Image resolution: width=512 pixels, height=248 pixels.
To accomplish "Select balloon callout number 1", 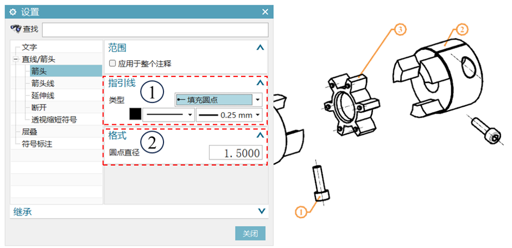I will pyautogui.click(x=301, y=212).
